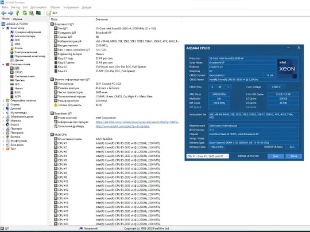Viewport: 310px width, 232px height.
Task: Select BIOS in the tree
Action: click(18, 92)
